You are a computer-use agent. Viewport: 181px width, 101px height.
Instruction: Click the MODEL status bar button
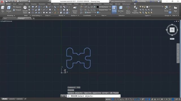point(108,99)
